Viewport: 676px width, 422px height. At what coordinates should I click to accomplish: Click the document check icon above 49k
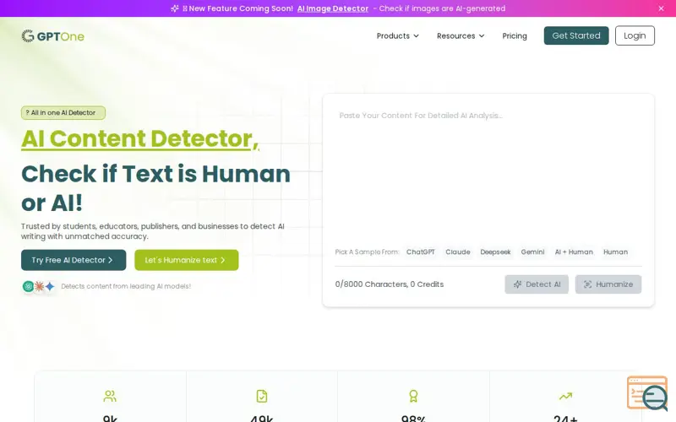(x=262, y=396)
